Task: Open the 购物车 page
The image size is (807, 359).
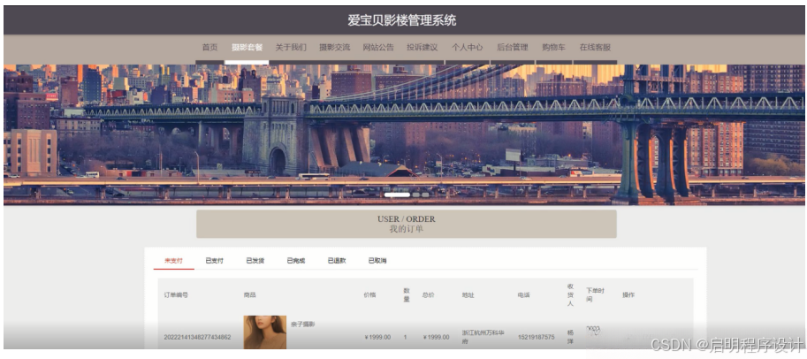Action: (553, 48)
